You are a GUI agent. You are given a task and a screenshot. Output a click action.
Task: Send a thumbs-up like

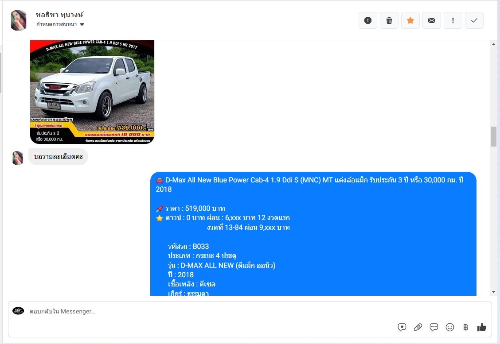(481, 327)
